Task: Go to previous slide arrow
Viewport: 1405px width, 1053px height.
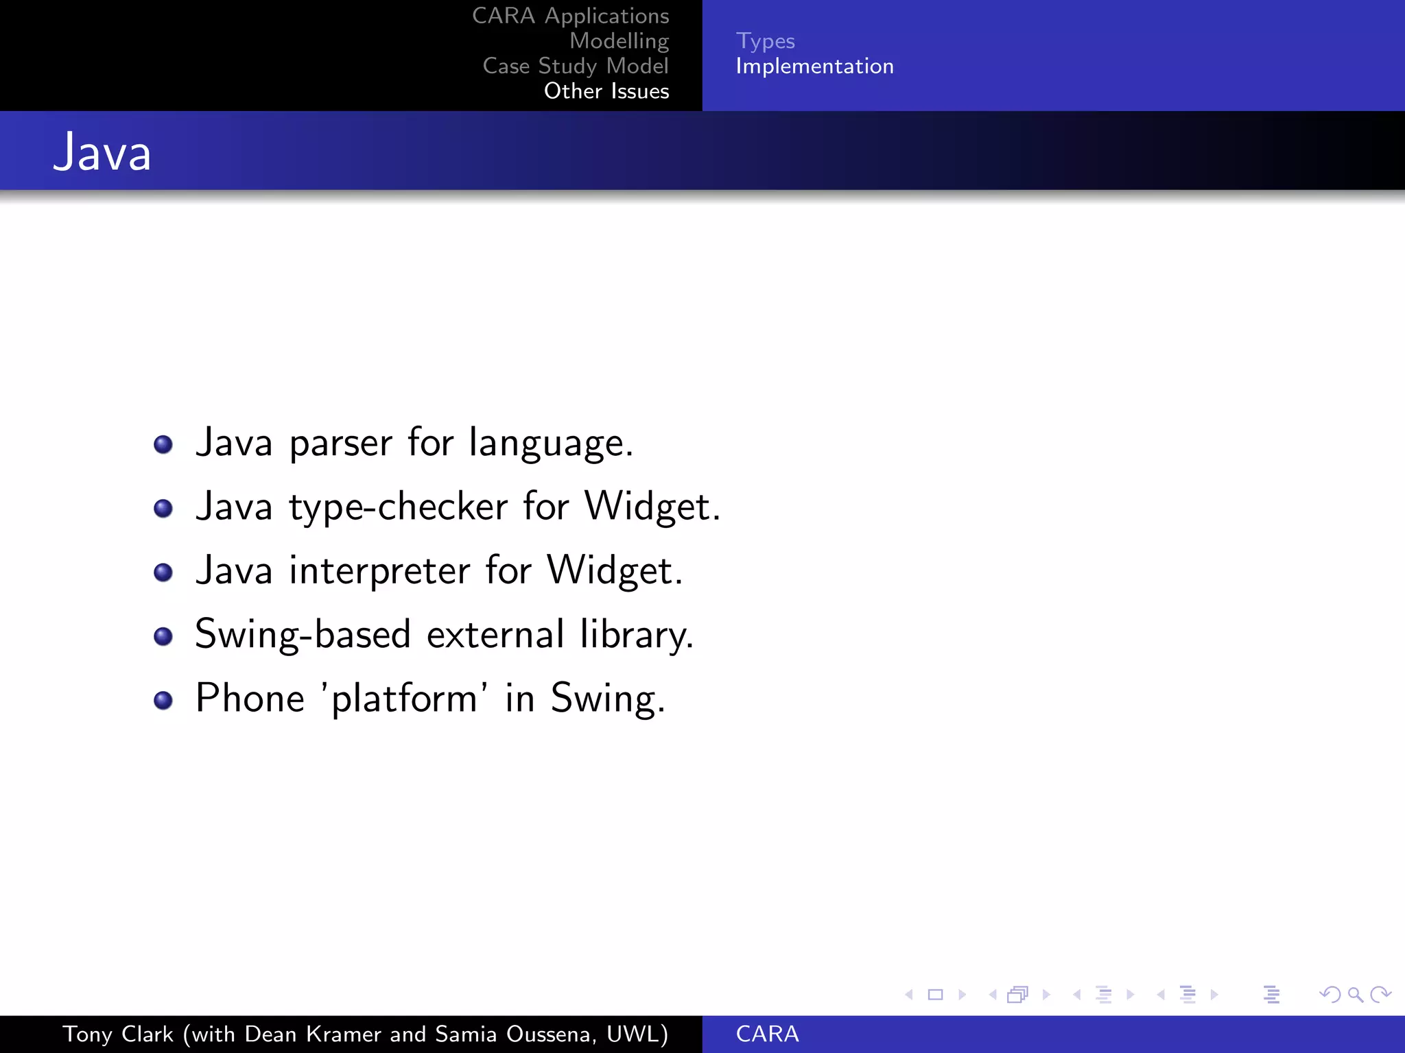Action: click(909, 994)
